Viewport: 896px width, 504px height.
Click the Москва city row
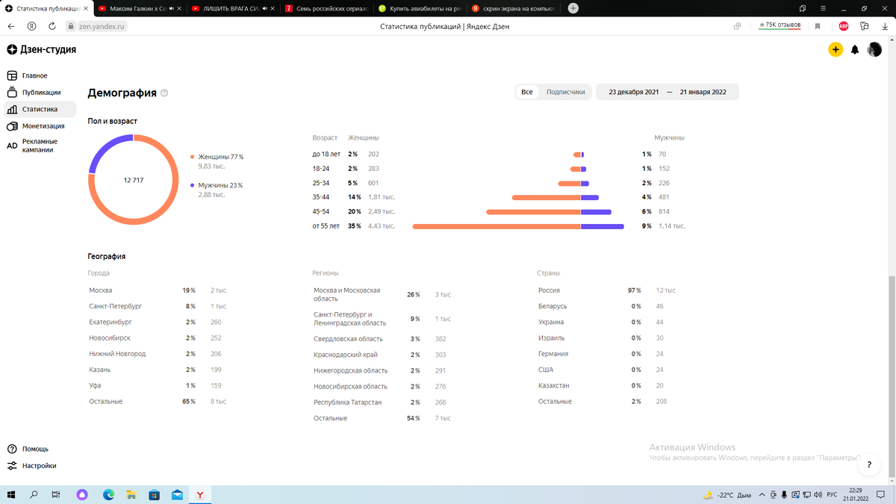158,290
